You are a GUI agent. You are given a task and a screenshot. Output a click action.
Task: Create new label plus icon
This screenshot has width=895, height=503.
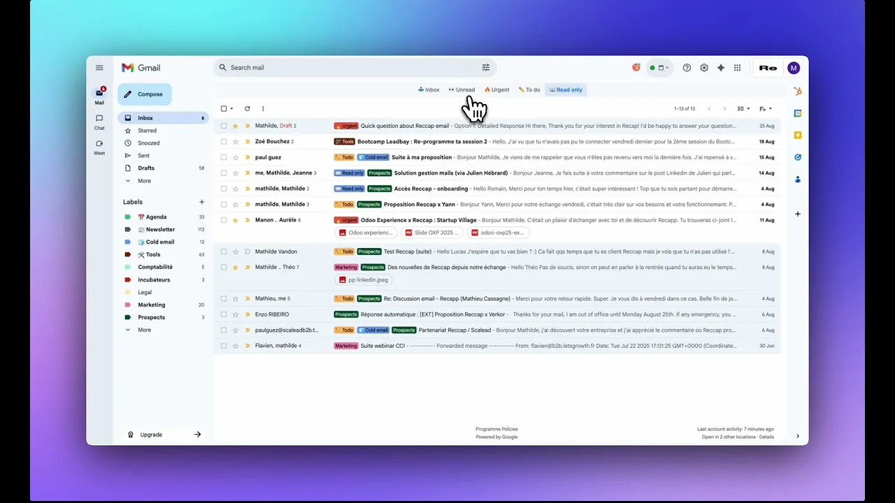click(202, 202)
